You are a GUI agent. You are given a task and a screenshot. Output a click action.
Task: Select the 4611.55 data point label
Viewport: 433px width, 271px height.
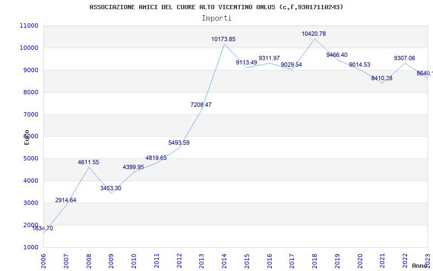(88, 162)
